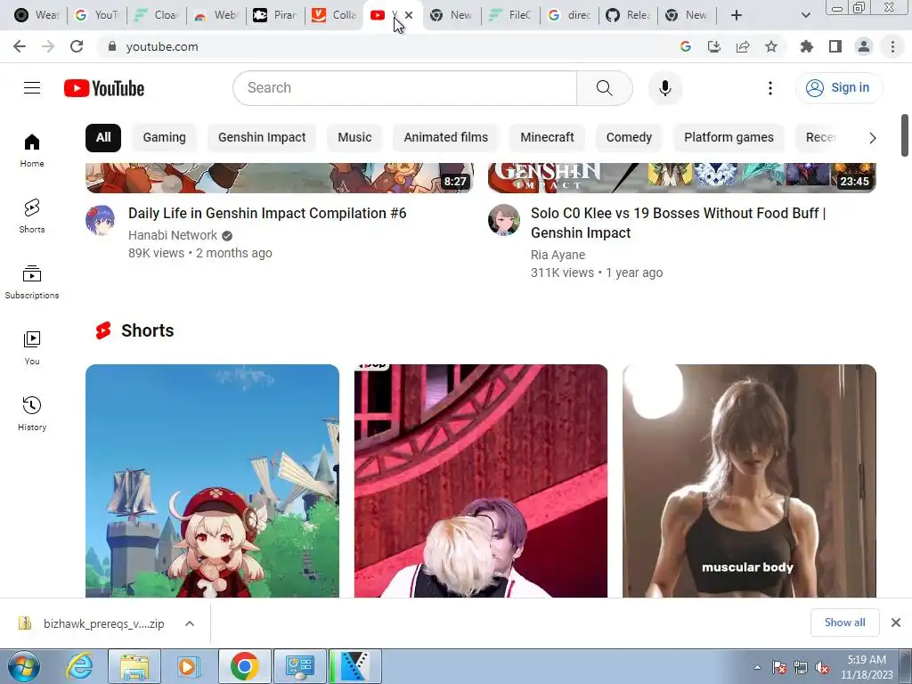
Task: Show more filter chips with right arrow
Action: 872,138
